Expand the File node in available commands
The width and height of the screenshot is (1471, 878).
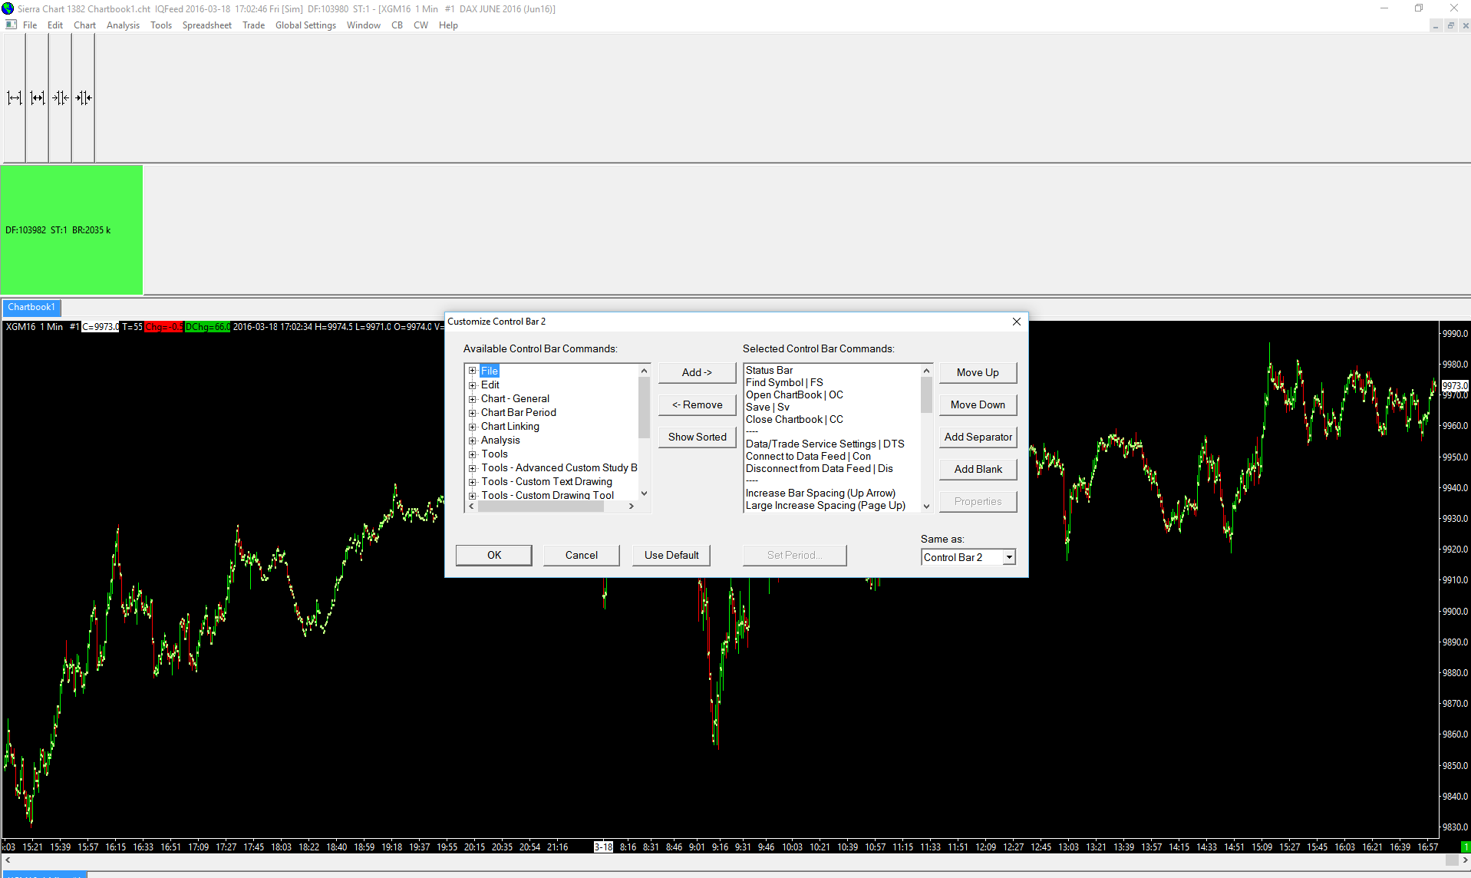(x=473, y=371)
